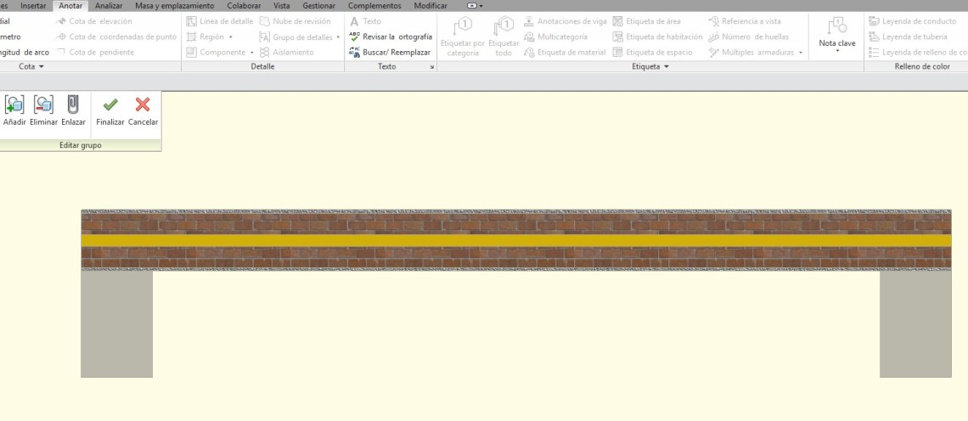Run Revisar la ortografía spell check

click(391, 36)
